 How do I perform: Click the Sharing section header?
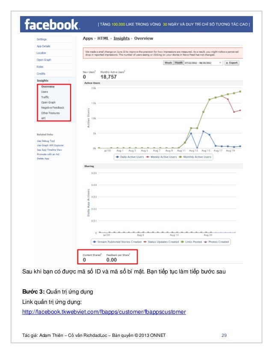click(x=163, y=166)
